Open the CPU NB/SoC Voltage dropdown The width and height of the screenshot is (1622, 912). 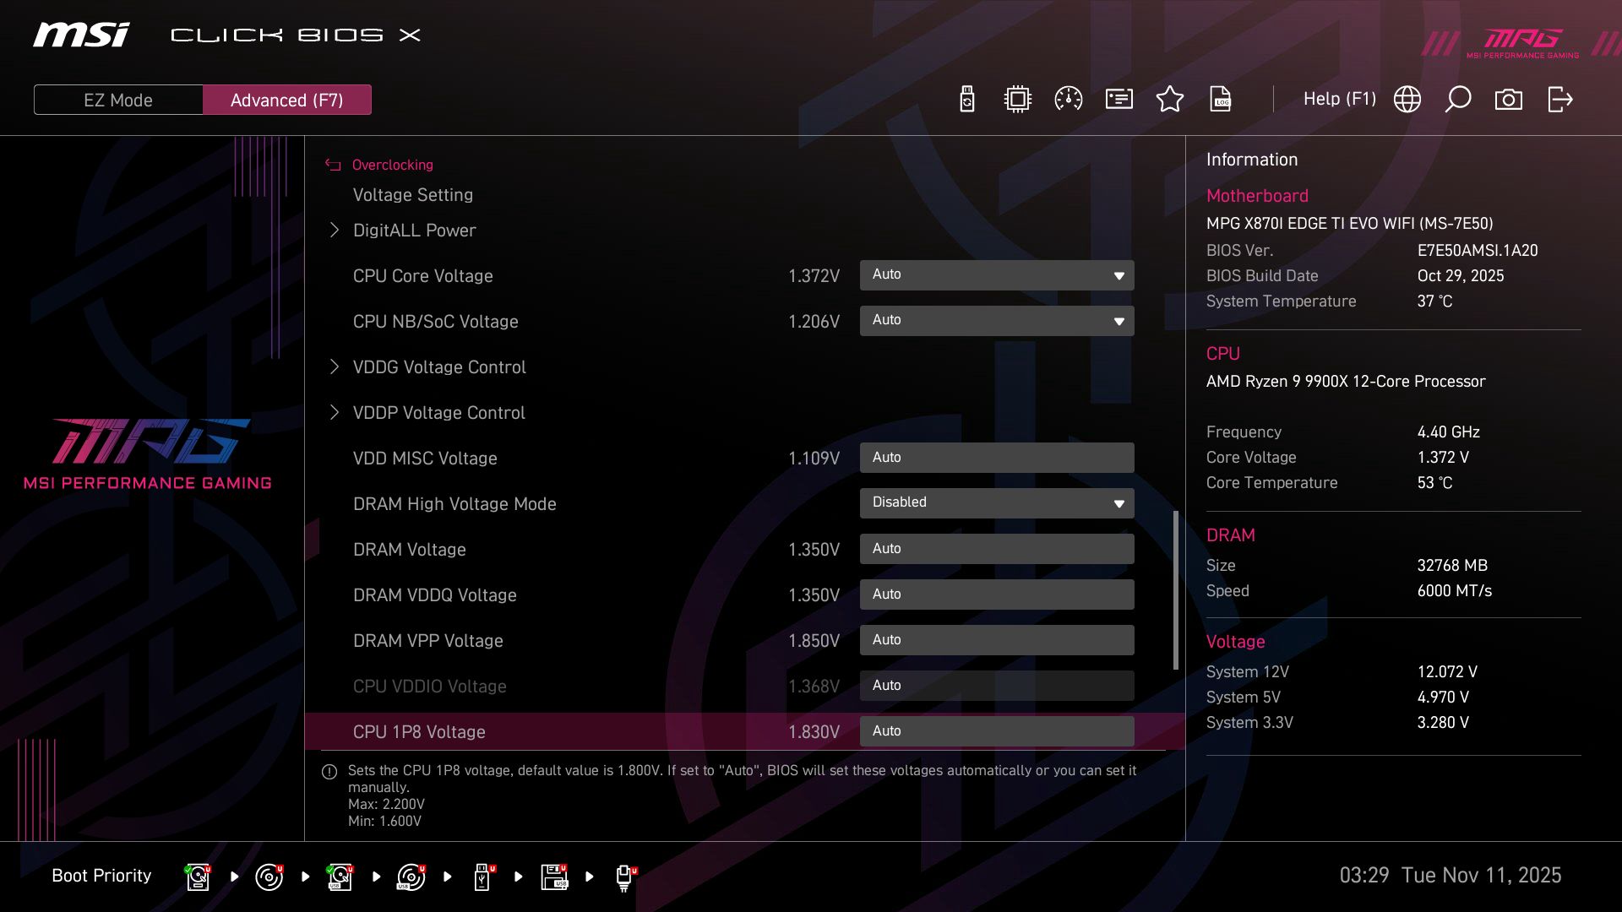997,320
